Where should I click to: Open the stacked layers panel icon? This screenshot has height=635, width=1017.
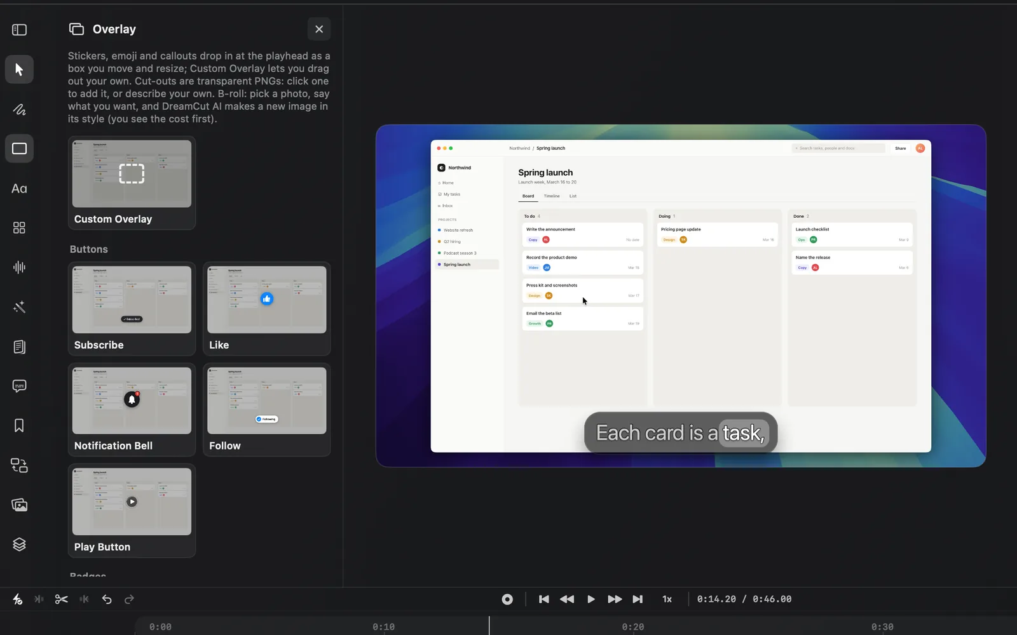click(x=19, y=544)
